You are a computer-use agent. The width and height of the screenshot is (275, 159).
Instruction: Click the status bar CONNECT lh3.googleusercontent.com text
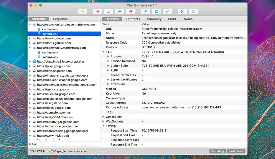pos(58,151)
